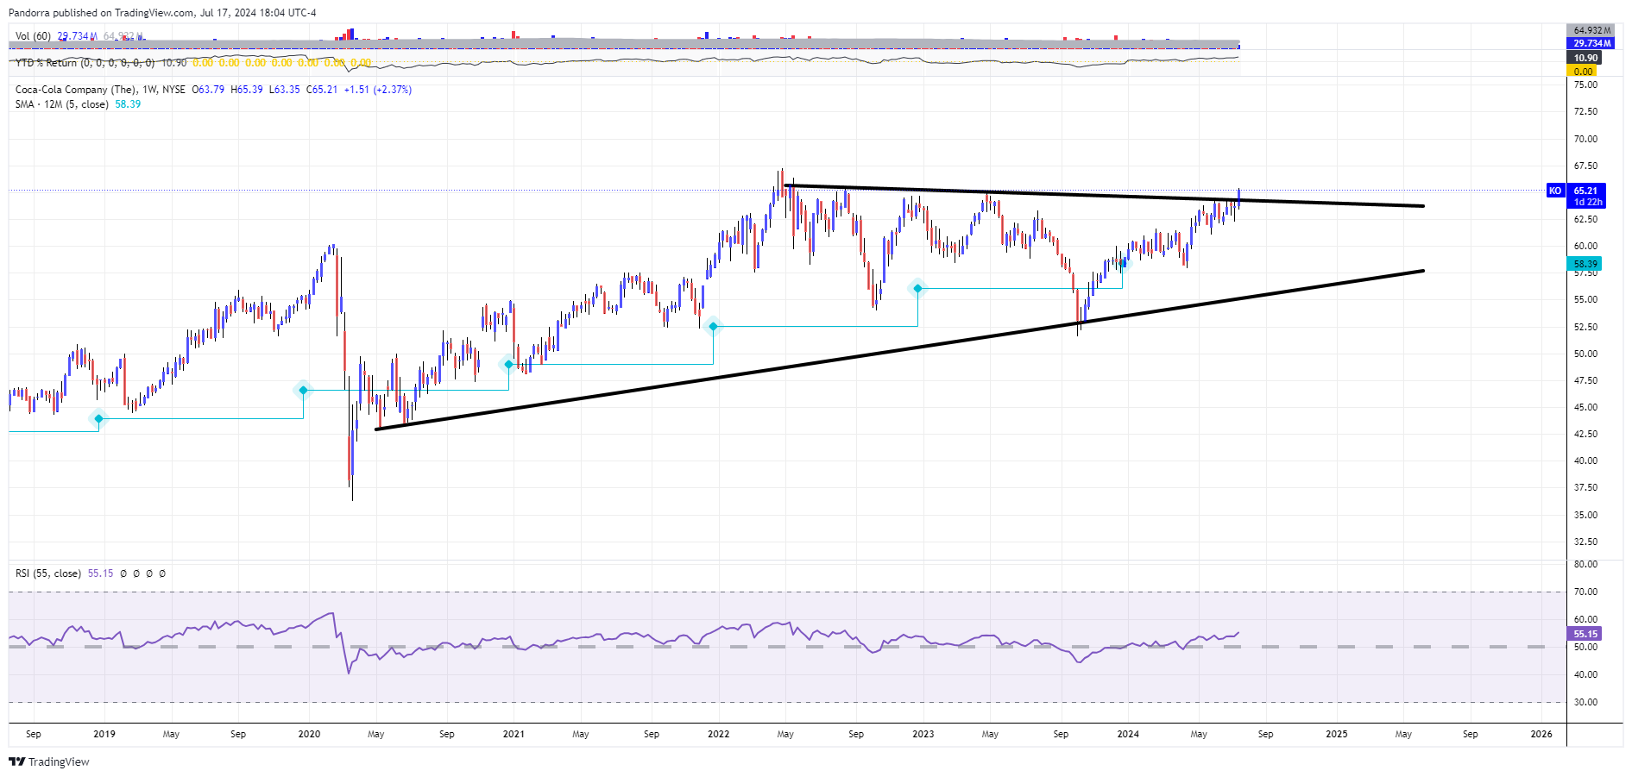The width and height of the screenshot is (1632, 777).
Task: Click the gray '64.932M' volume axis label
Action: point(1591,30)
